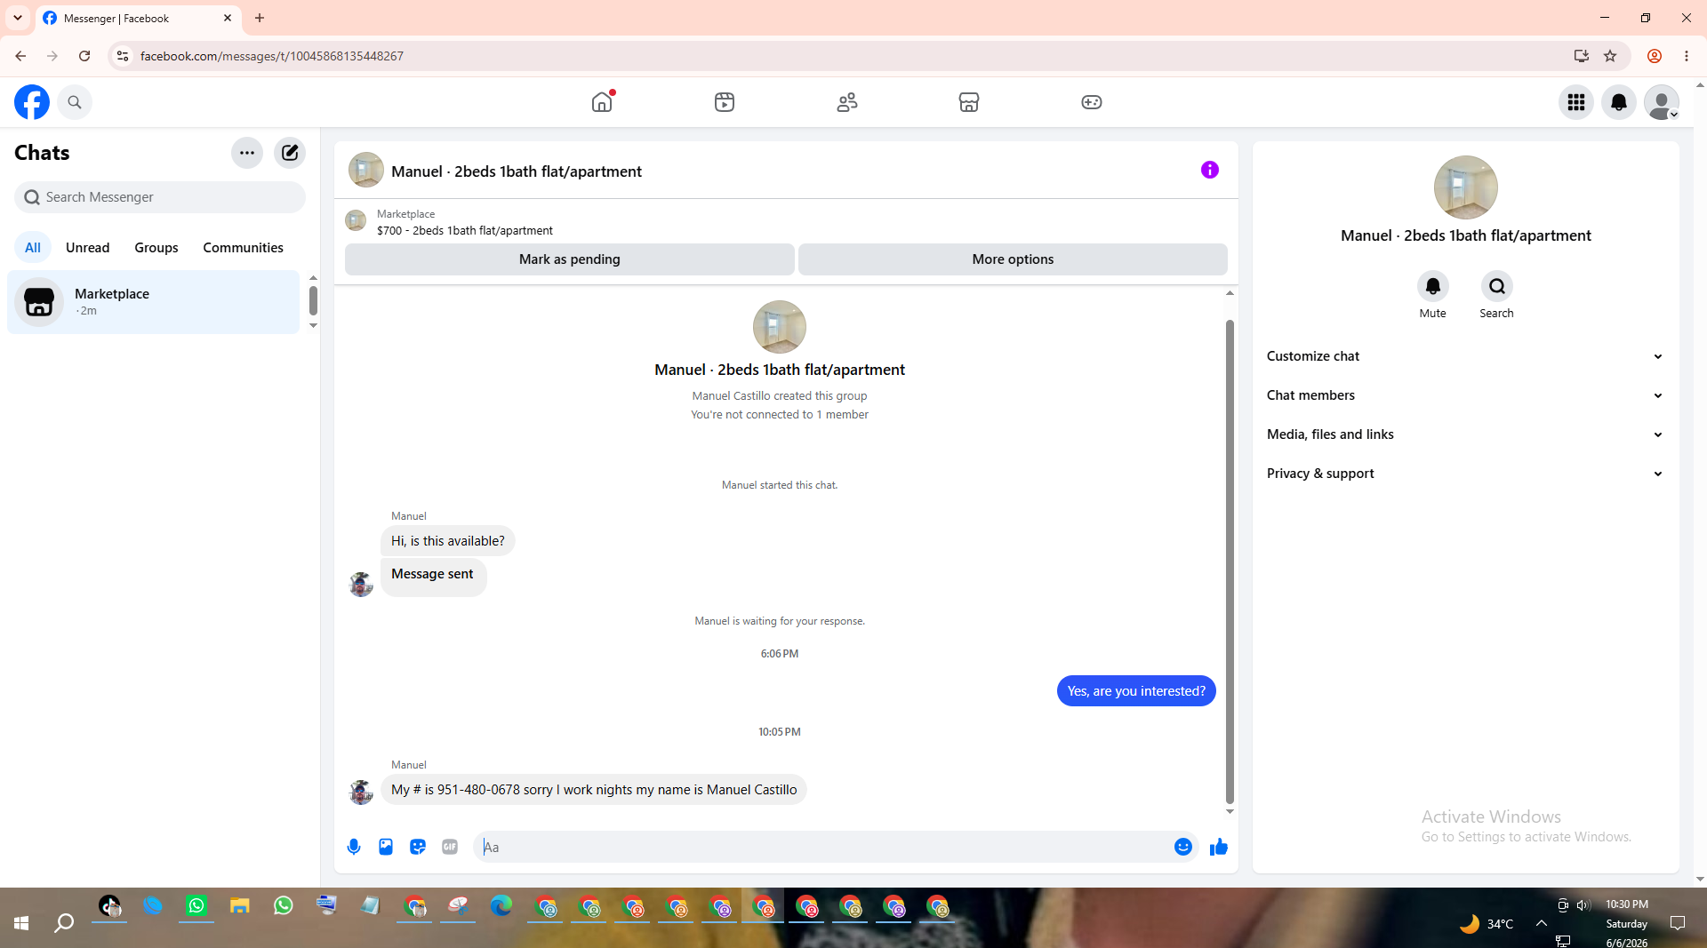Start a new message with compose icon
The height and width of the screenshot is (948, 1707).
[290, 153]
